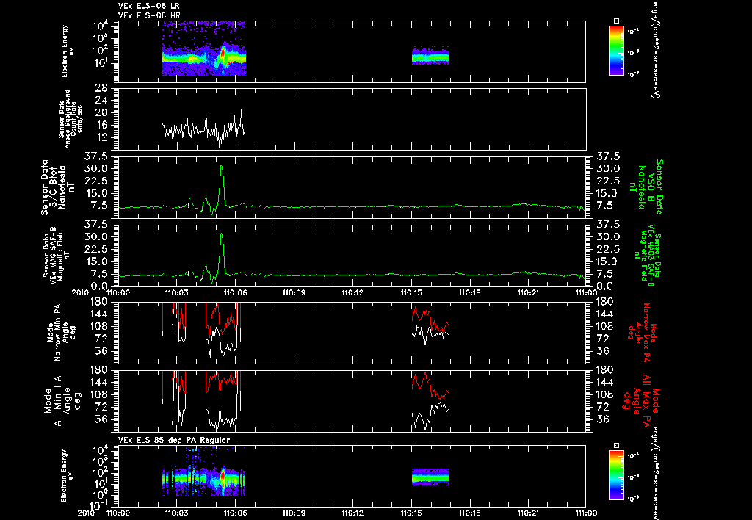This screenshot has height=520, width=752.
Task: Click the 'VEx ELS-06 LR' title text
Action: [x=148, y=6]
